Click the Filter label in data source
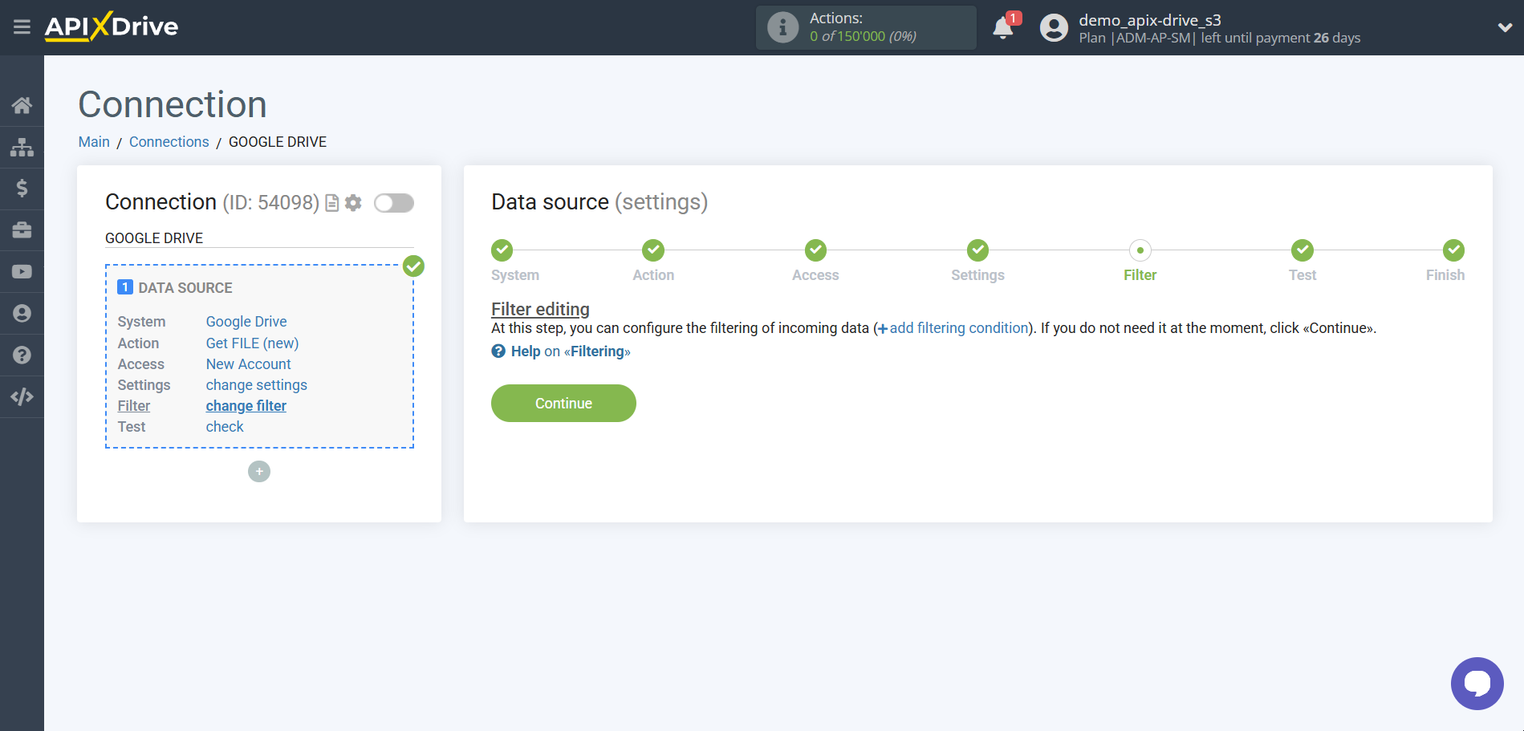Image resolution: width=1524 pixels, height=731 pixels. tap(134, 406)
